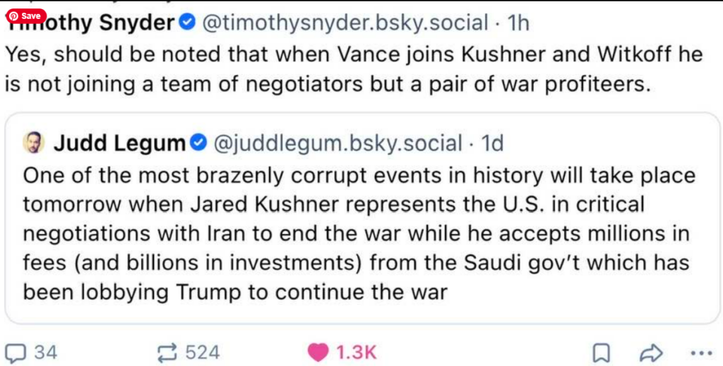Click the reply speech bubble icon
The height and width of the screenshot is (366, 723).
(x=16, y=352)
